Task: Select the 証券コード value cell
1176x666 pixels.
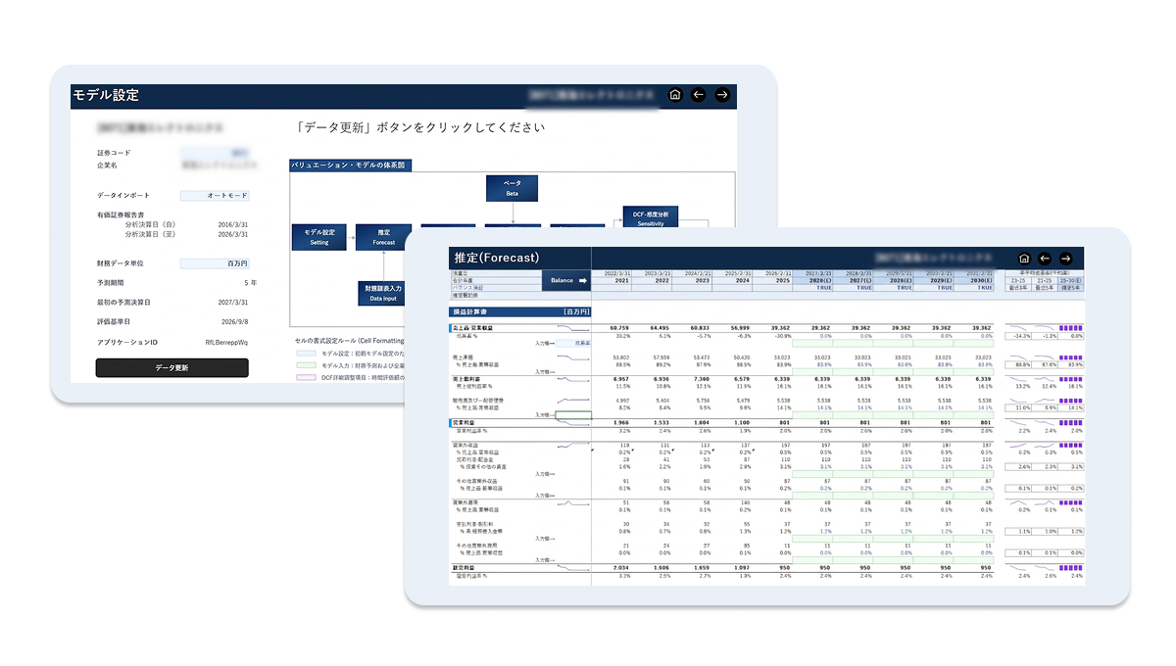Action: 215,153
